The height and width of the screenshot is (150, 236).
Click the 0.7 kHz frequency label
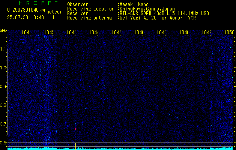pyautogui.click(x=3, y=124)
